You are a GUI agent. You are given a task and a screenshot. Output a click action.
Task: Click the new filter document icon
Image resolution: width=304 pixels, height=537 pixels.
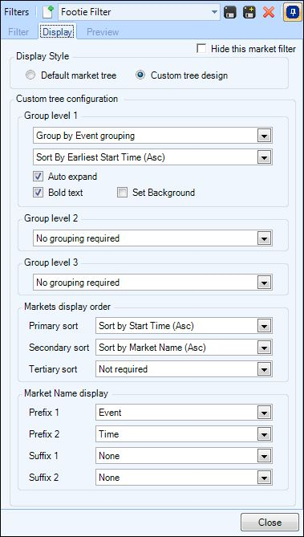point(49,12)
